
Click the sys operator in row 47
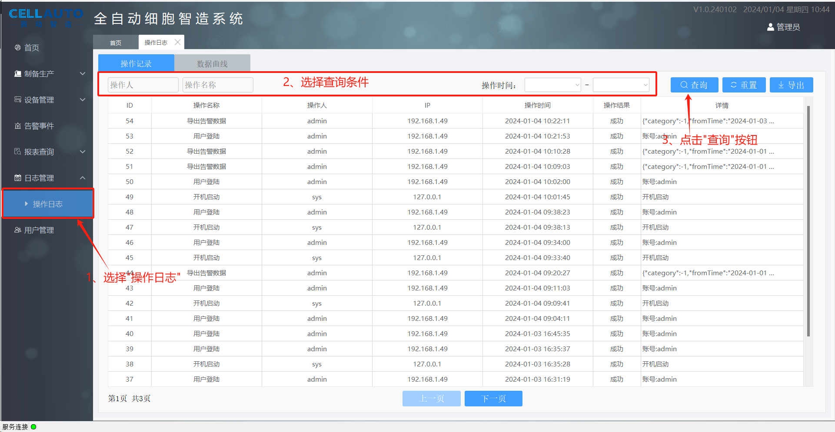(317, 227)
